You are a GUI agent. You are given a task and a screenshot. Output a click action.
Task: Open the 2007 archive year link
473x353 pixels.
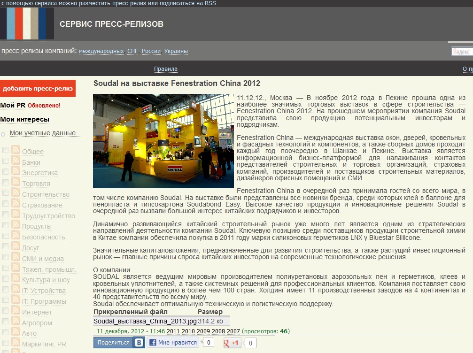[233, 331]
